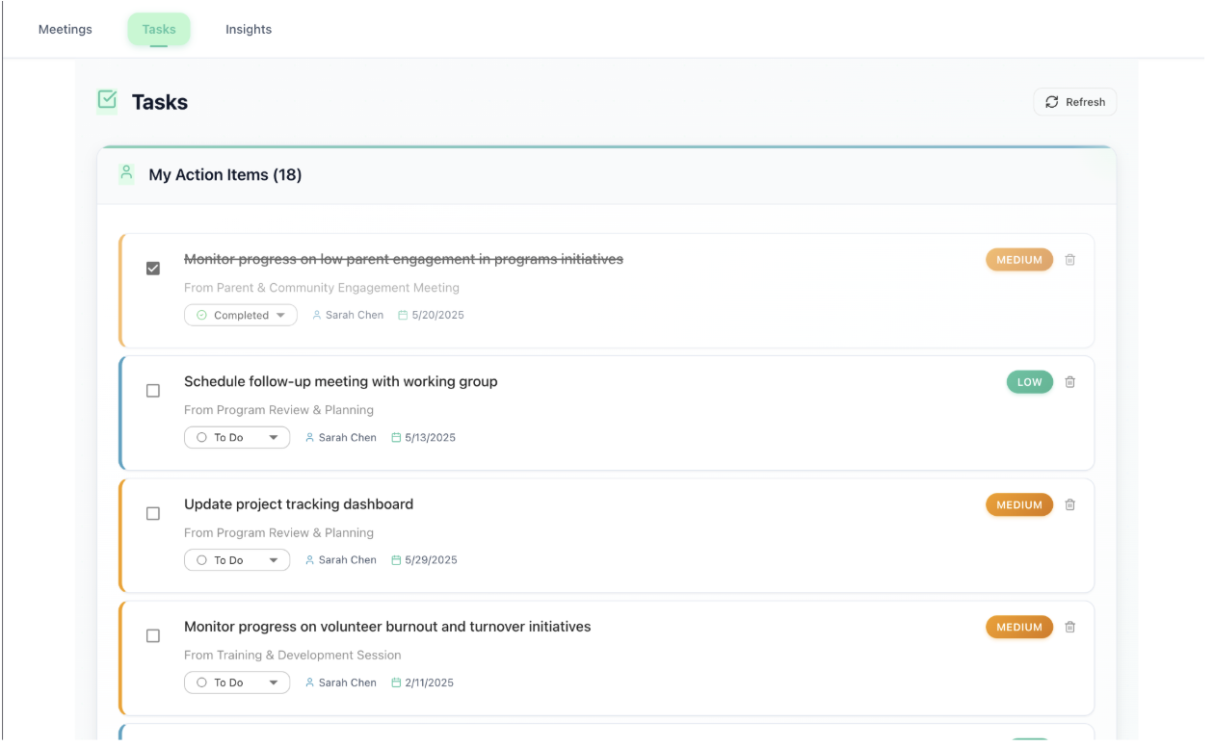The image size is (1214, 747).
Task: Click 'From Training & Development Session'
Action: point(293,656)
